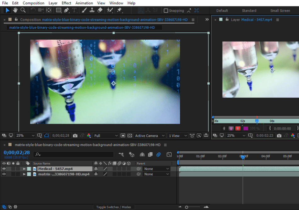Screen dimensions: 299x210
Task: Open Show Channel color settings in Composition viewer
Action: (89, 136)
